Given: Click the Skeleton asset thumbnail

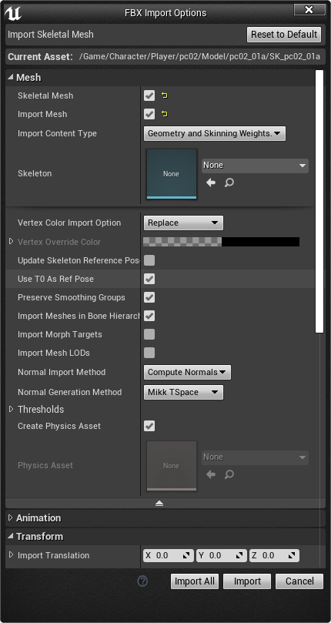Looking at the screenshot, I should click(172, 174).
